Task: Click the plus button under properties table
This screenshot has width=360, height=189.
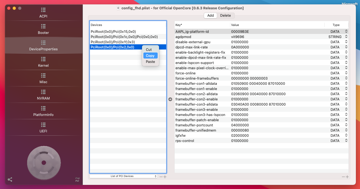Action: point(347,177)
